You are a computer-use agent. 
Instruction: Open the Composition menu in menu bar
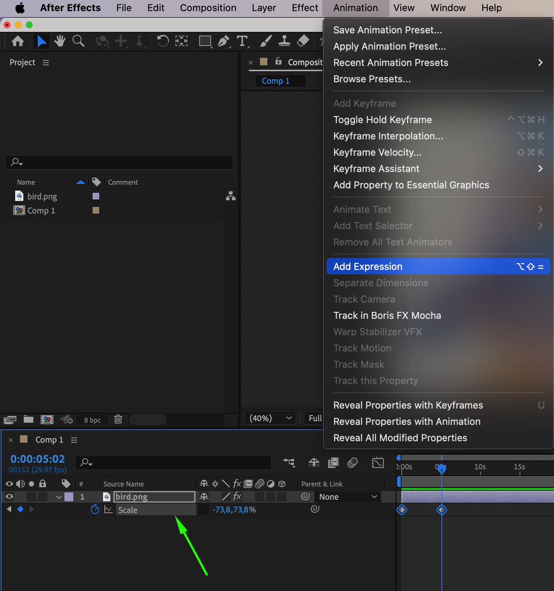(x=208, y=8)
